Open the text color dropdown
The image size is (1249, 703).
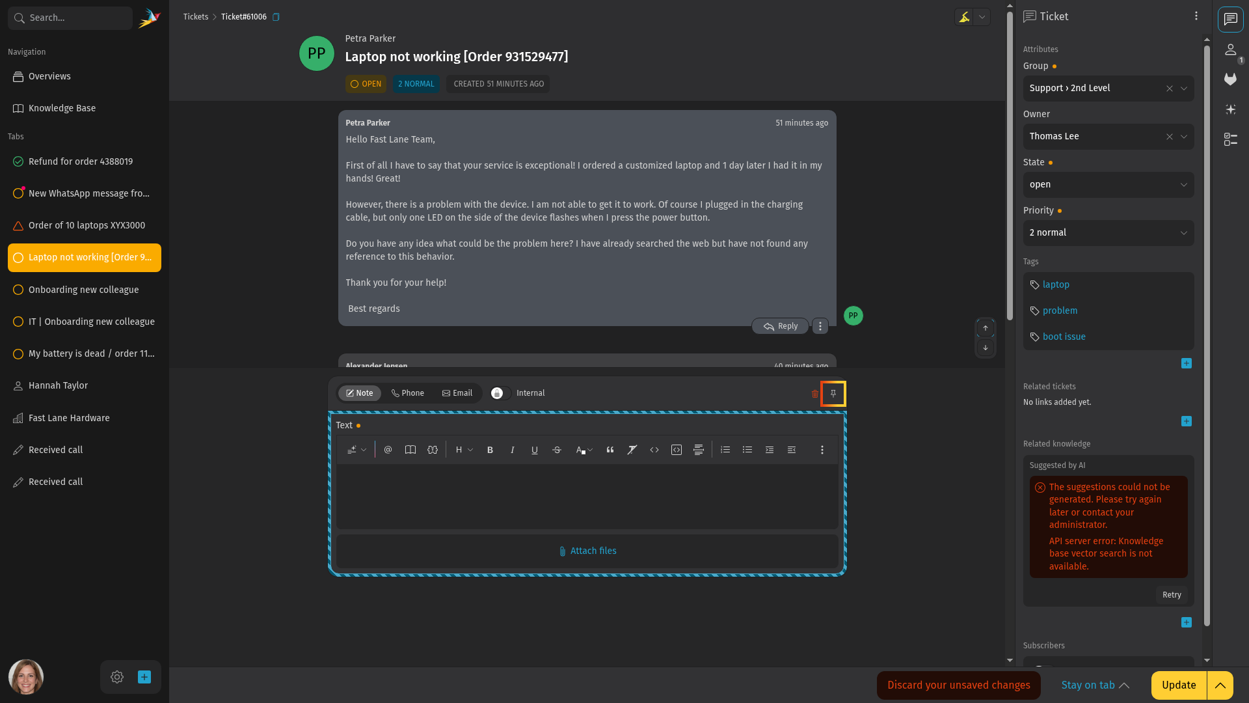(x=584, y=450)
